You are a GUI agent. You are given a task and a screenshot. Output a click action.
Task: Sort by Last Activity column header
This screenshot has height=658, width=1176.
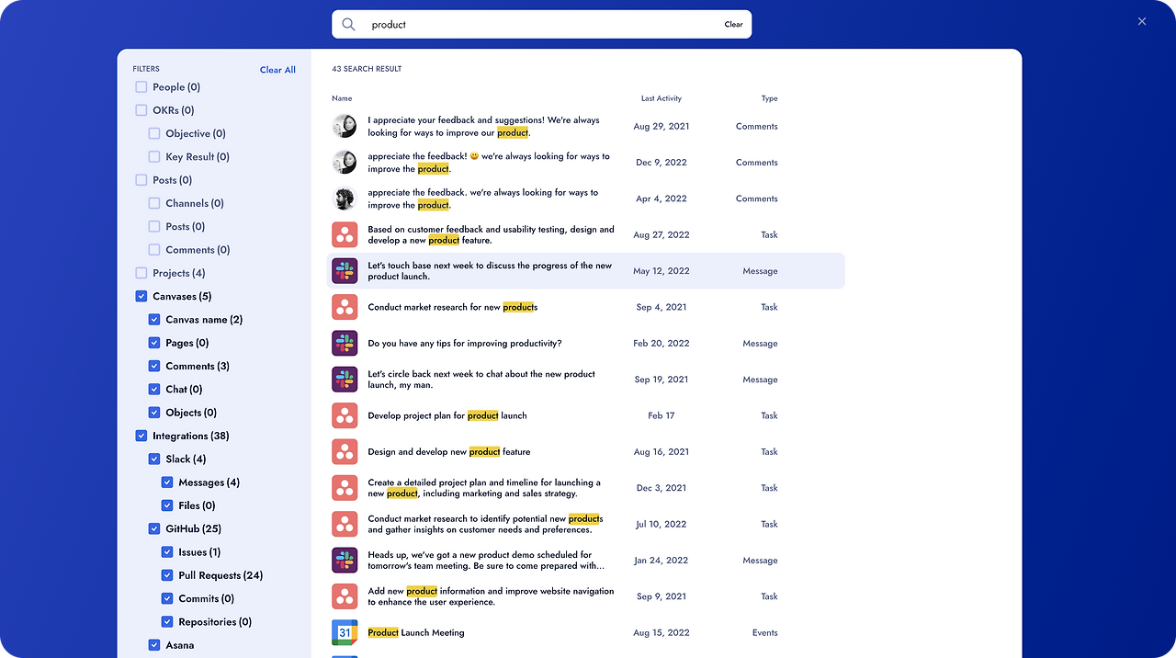[661, 98]
